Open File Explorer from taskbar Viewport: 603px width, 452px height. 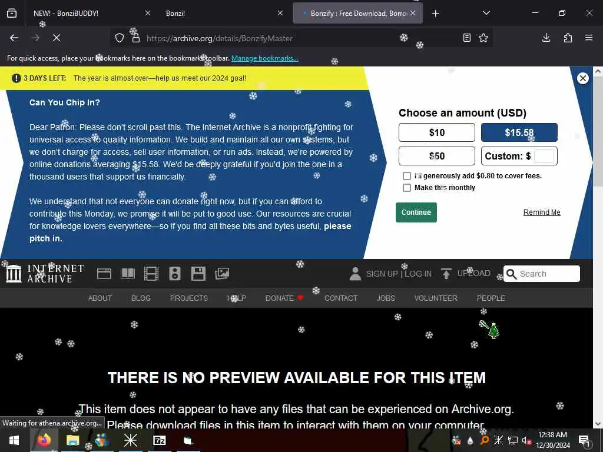pos(72,440)
